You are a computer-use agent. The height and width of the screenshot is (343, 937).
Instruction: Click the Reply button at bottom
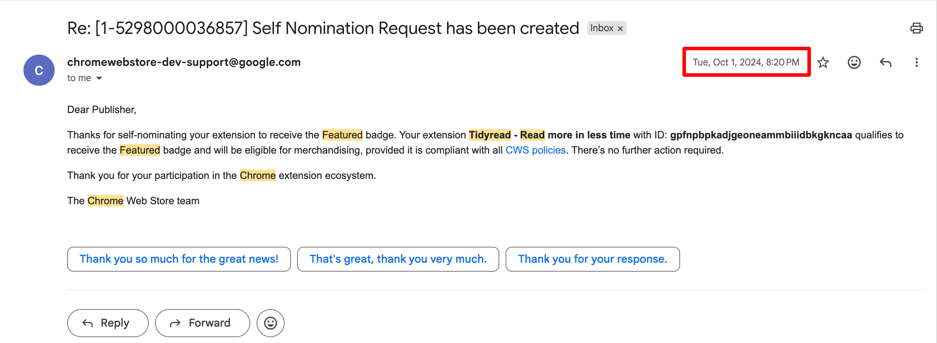108,323
